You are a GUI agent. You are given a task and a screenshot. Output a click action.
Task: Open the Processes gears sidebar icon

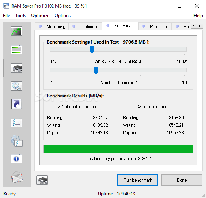click(x=16, y=86)
